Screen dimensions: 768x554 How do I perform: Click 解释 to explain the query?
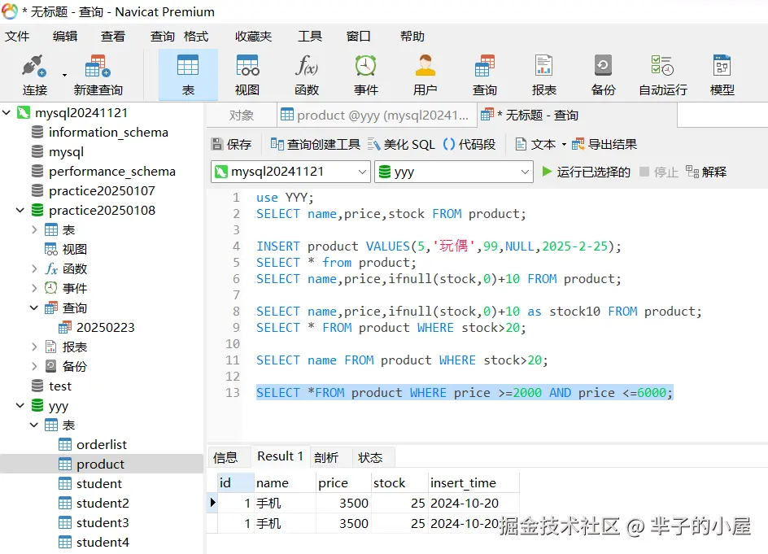coord(706,172)
